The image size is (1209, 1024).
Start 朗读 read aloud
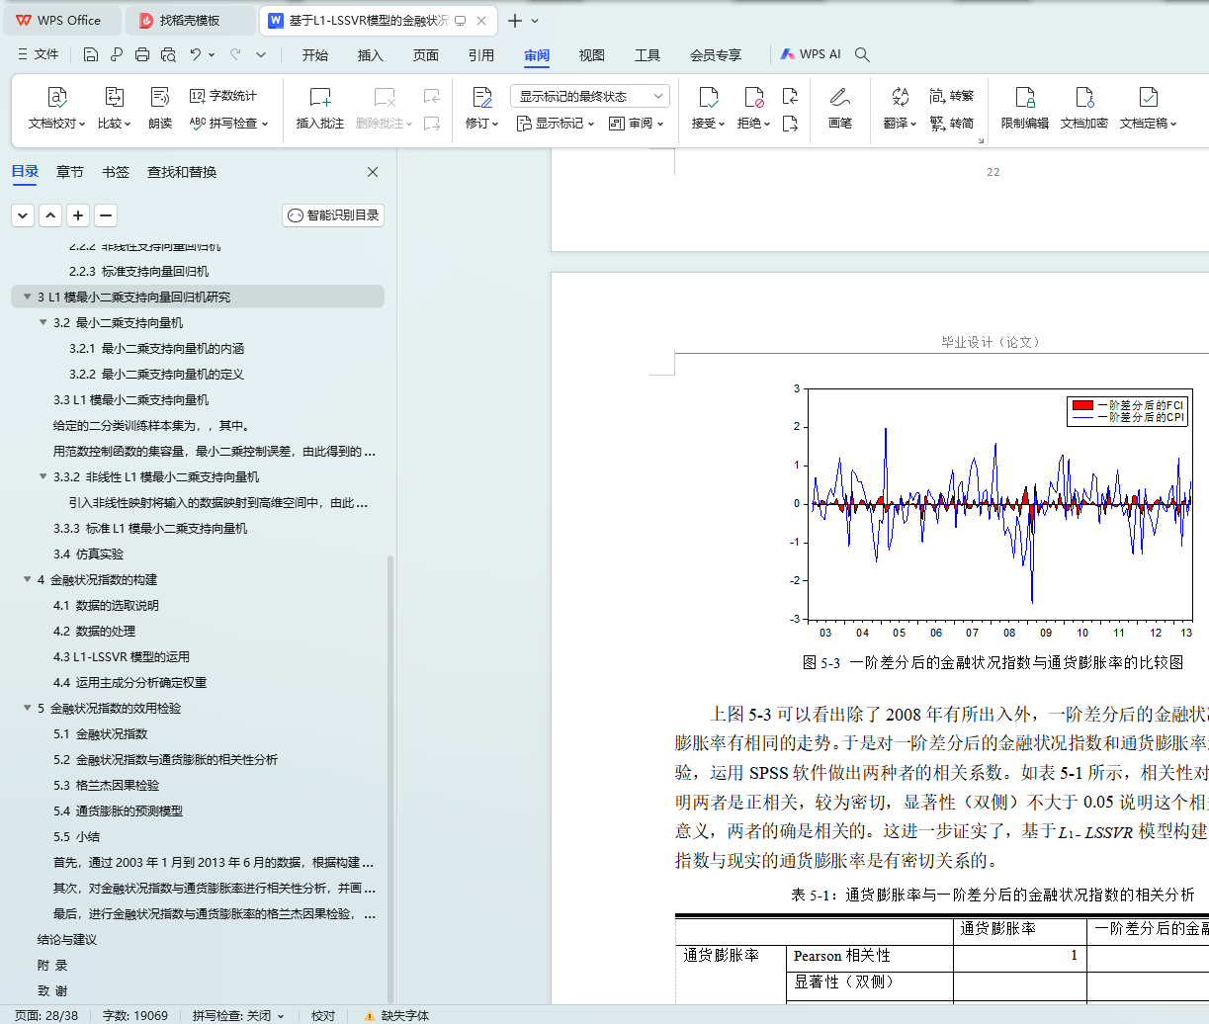point(160,109)
